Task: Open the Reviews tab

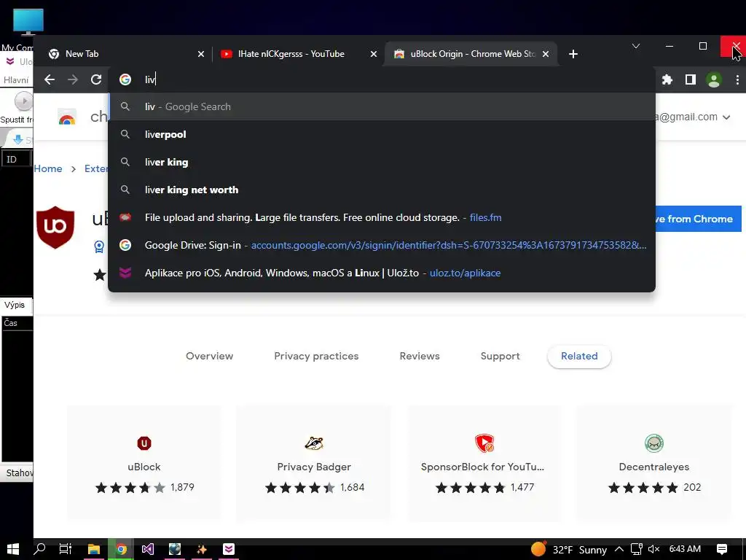Action: point(420,356)
